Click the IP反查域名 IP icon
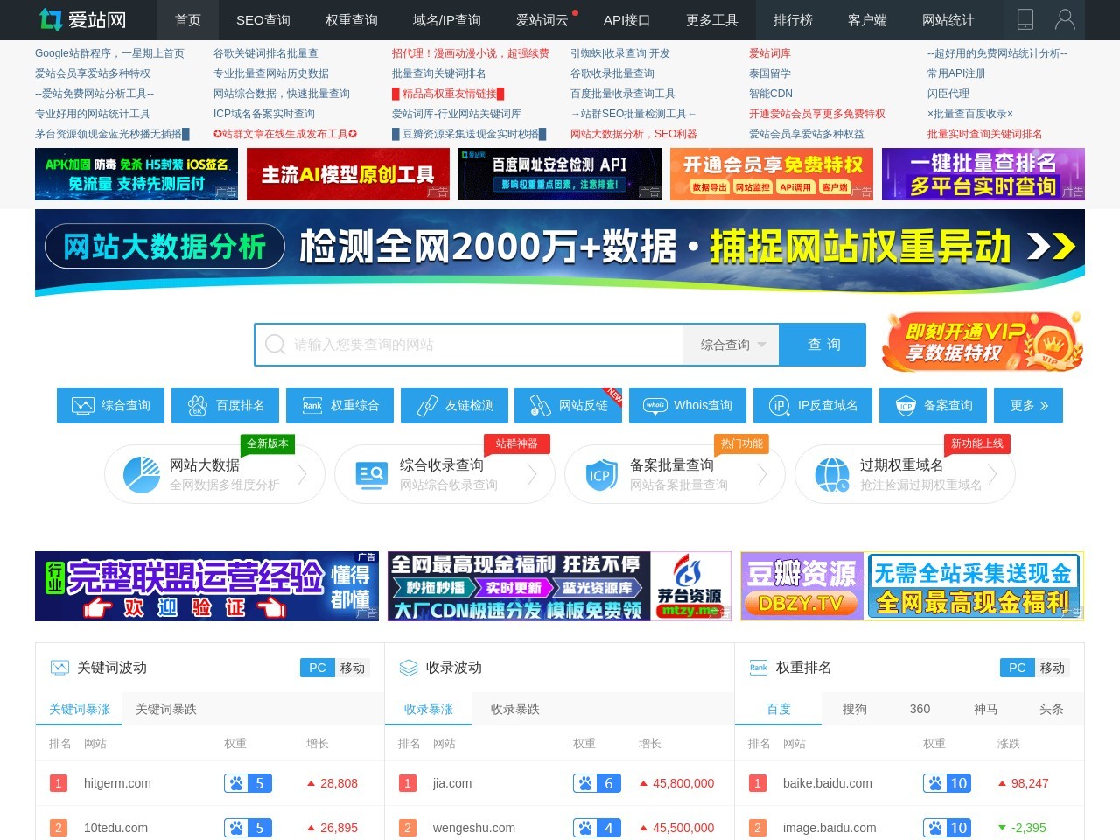 (779, 405)
